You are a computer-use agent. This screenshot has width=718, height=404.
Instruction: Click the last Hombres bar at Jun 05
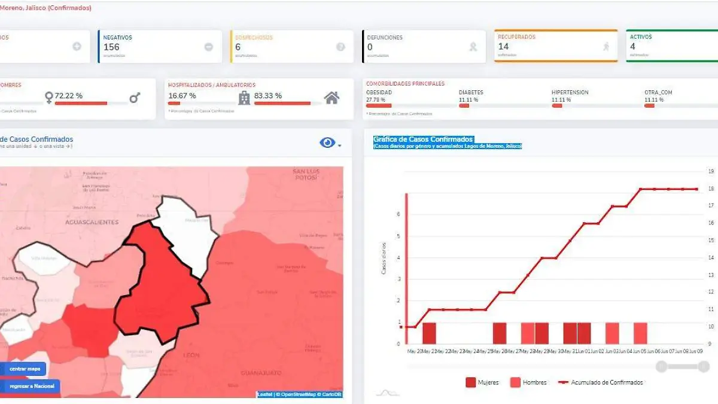point(640,333)
